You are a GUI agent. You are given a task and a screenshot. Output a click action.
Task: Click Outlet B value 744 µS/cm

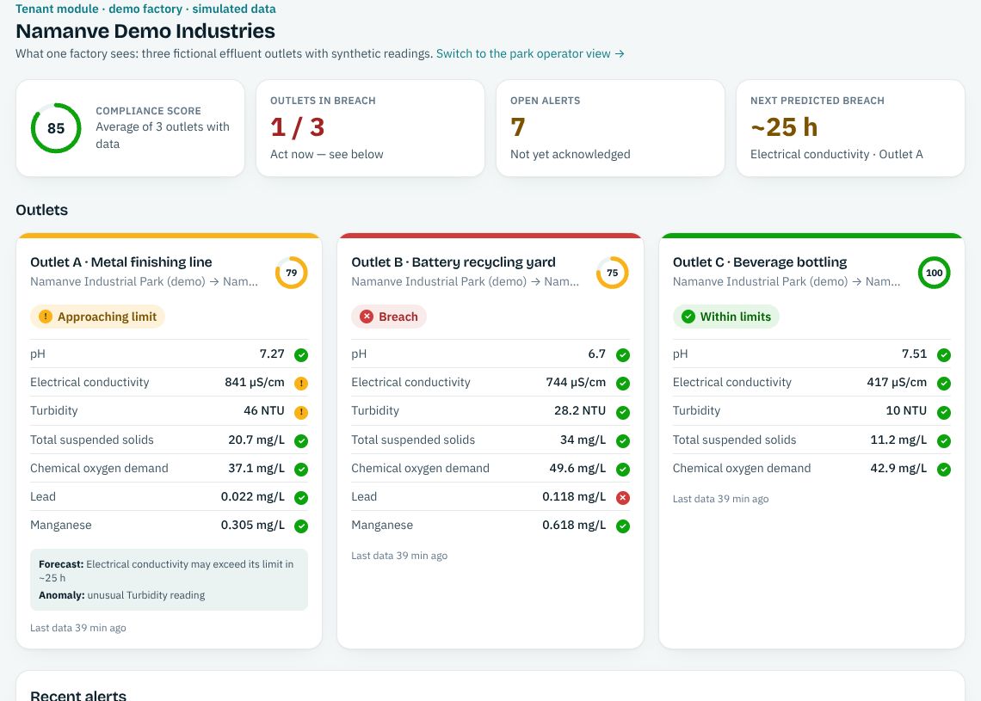577,382
